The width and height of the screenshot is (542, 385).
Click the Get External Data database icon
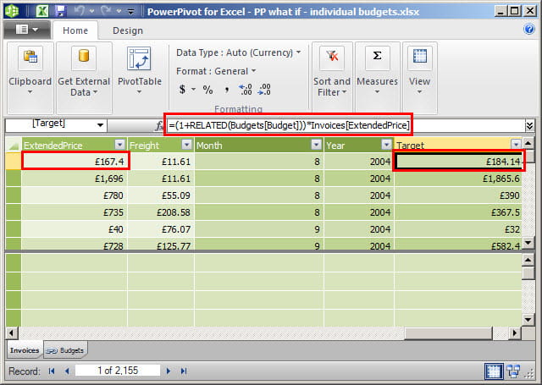84,57
